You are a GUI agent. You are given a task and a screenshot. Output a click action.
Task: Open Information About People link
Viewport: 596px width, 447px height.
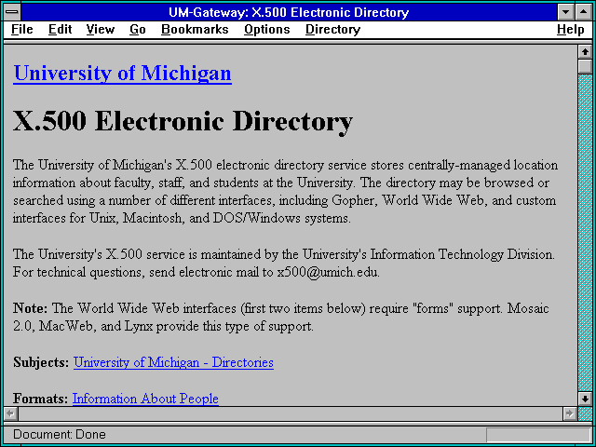145,399
